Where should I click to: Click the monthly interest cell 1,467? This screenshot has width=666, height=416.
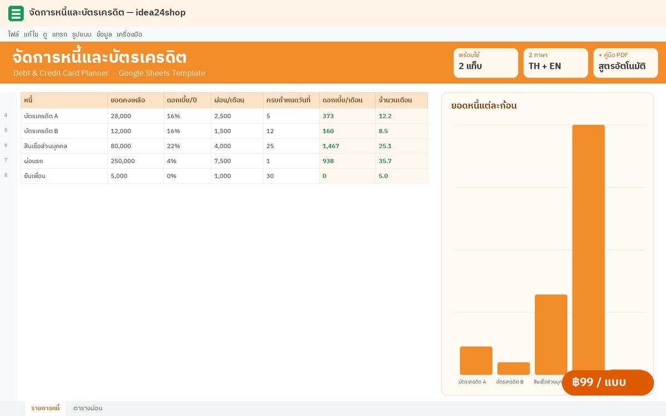click(x=347, y=146)
